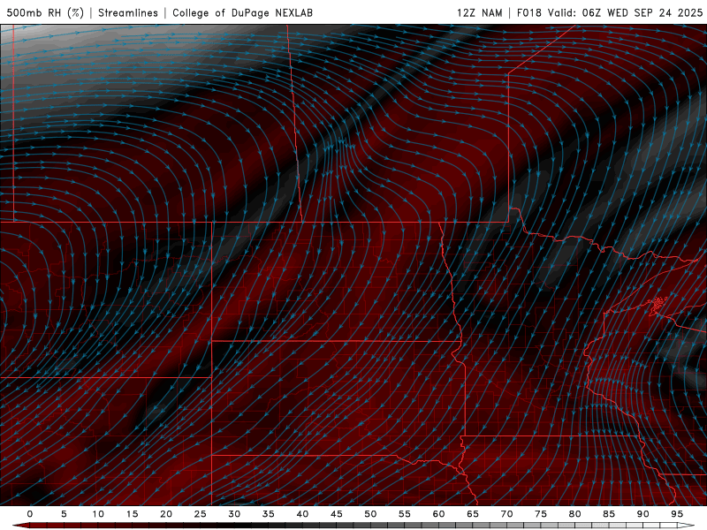
Task: Click the "75" color scale label
Action: (541, 514)
